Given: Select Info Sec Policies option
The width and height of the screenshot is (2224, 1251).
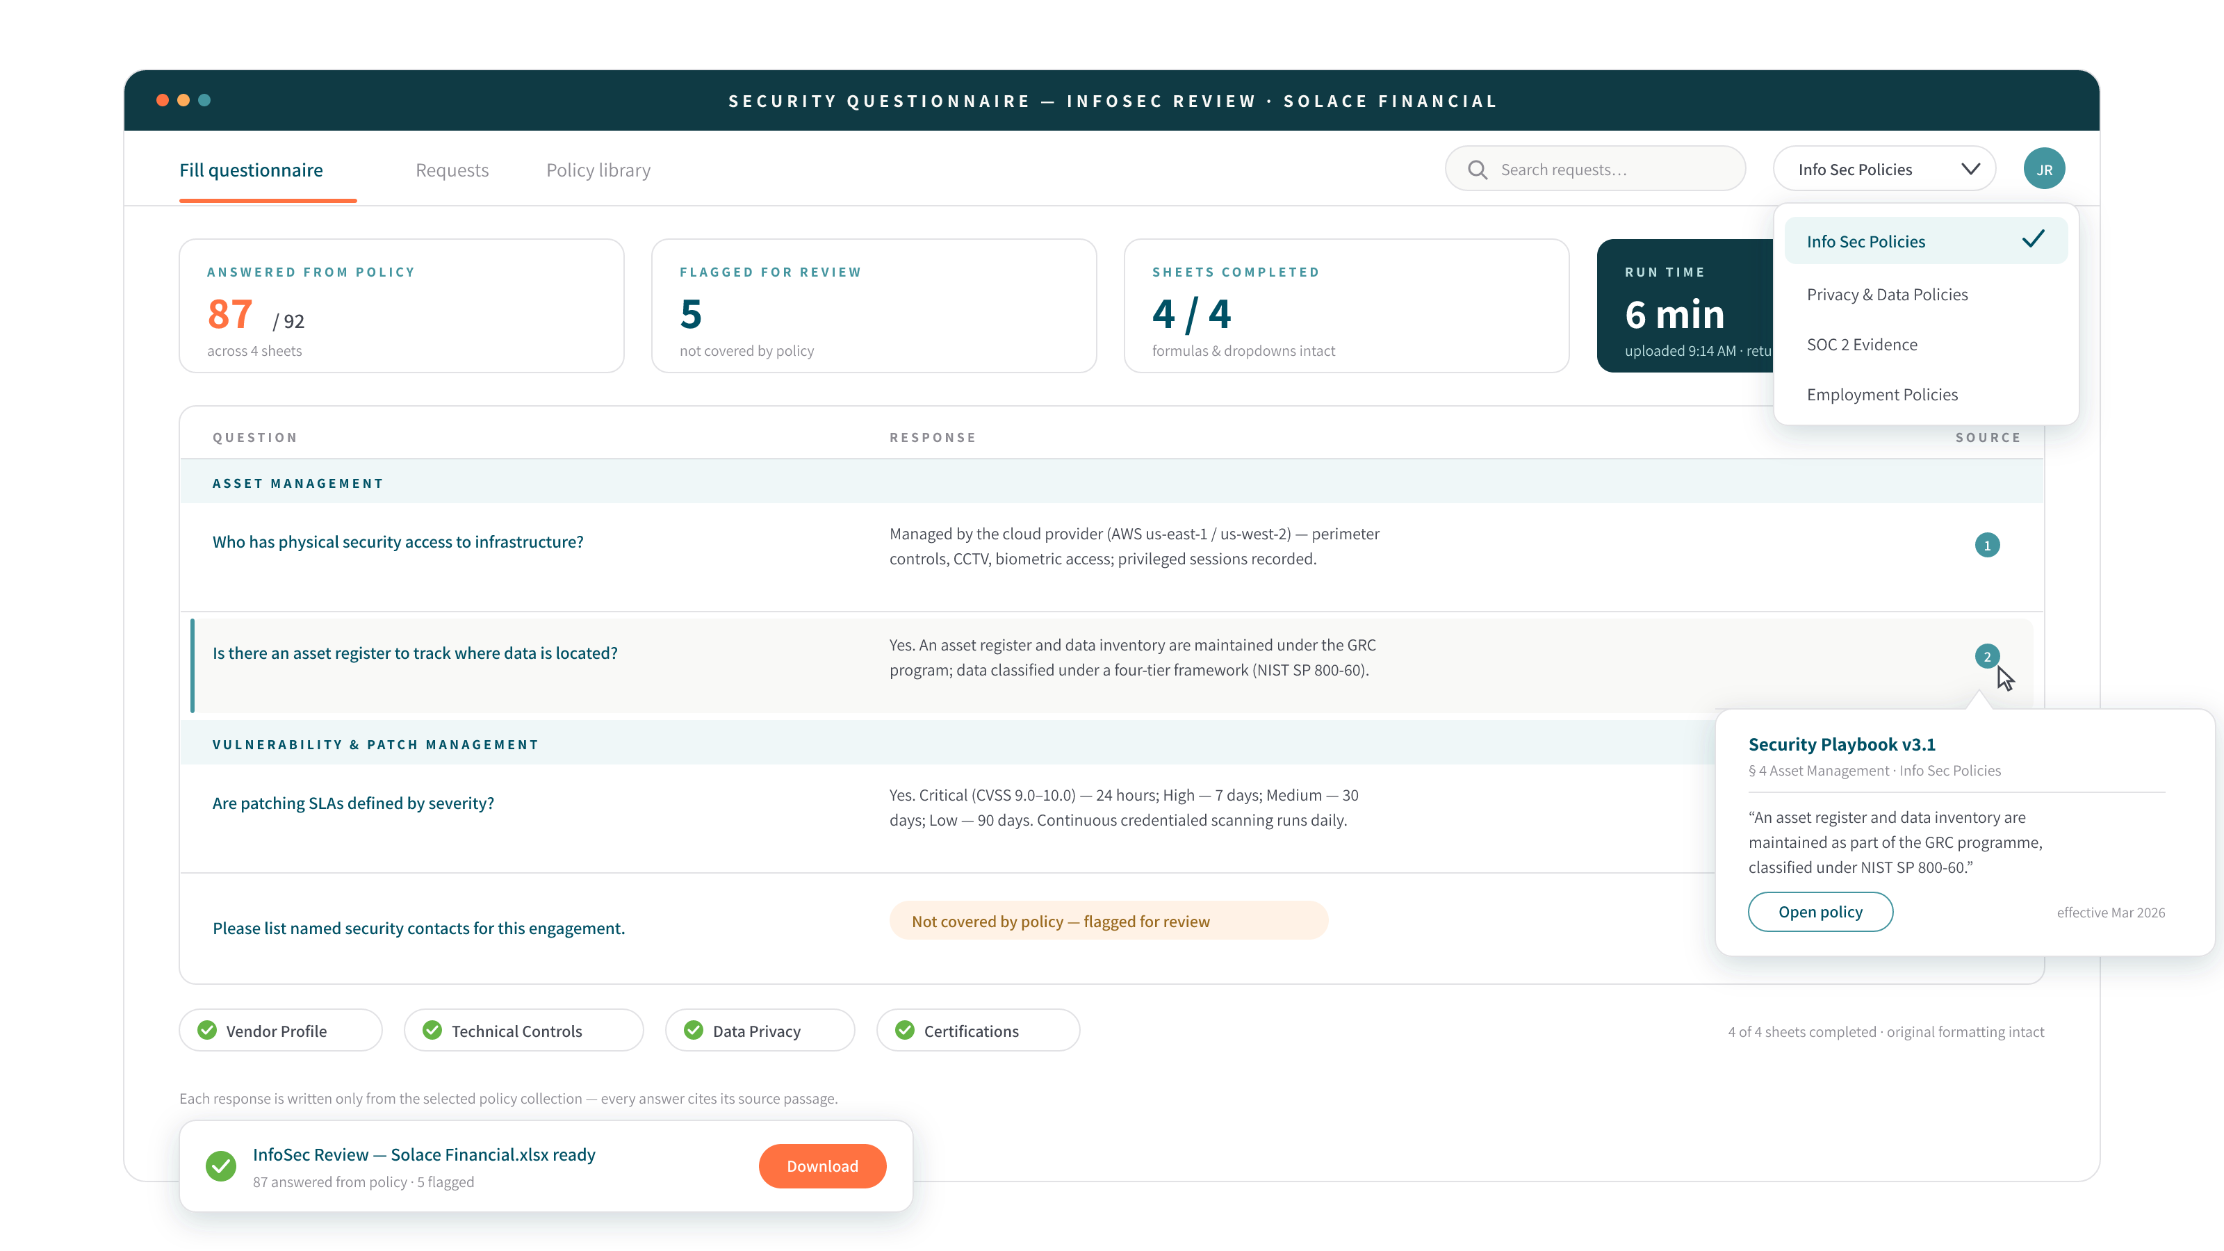Looking at the screenshot, I should (x=1925, y=241).
